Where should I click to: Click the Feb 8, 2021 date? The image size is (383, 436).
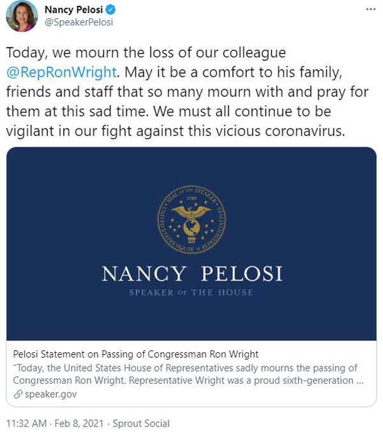pyautogui.click(x=79, y=423)
